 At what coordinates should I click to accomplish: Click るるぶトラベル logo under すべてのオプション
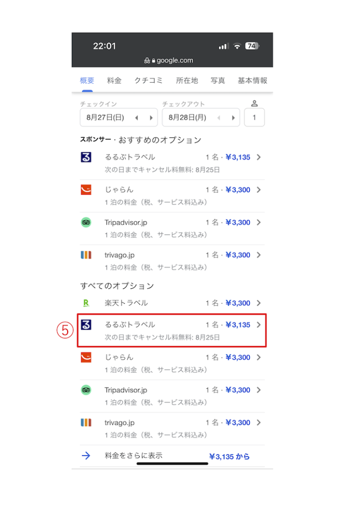(x=86, y=325)
